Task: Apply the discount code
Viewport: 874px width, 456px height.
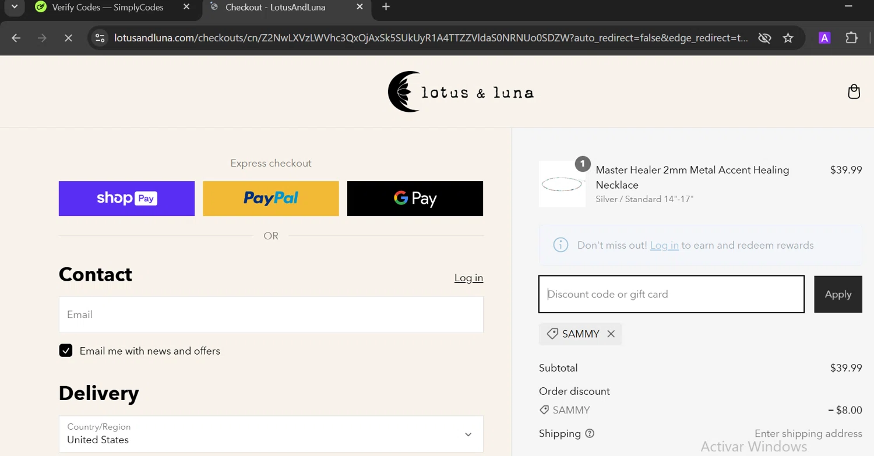Action: tap(838, 294)
